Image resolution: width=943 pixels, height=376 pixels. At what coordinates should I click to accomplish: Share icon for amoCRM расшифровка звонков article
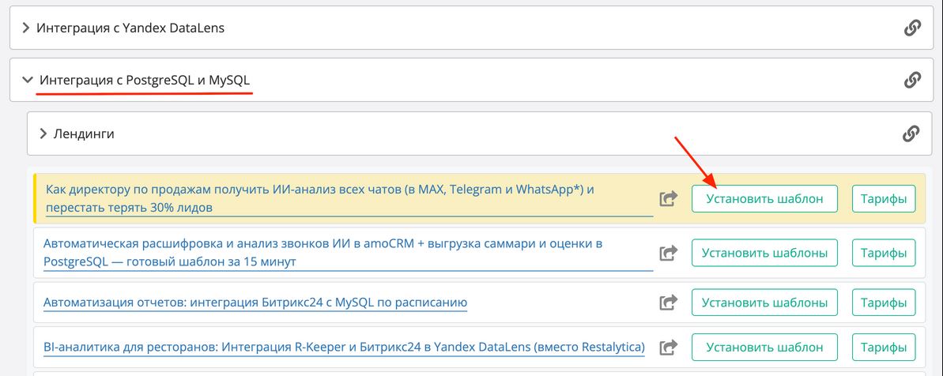coord(669,254)
